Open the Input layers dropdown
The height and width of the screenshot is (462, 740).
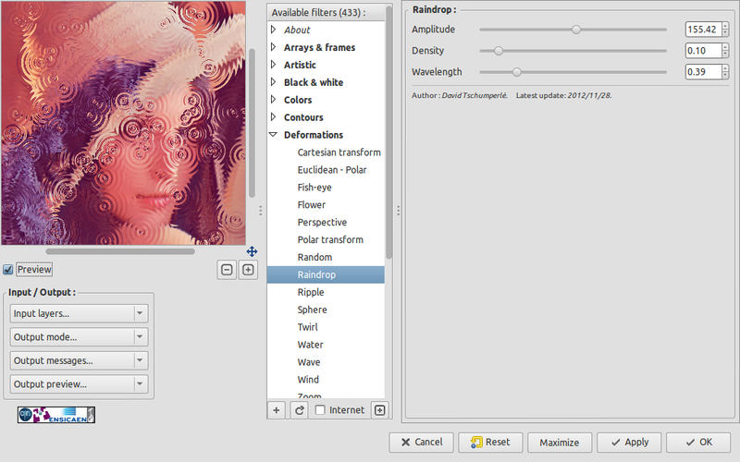(x=79, y=314)
